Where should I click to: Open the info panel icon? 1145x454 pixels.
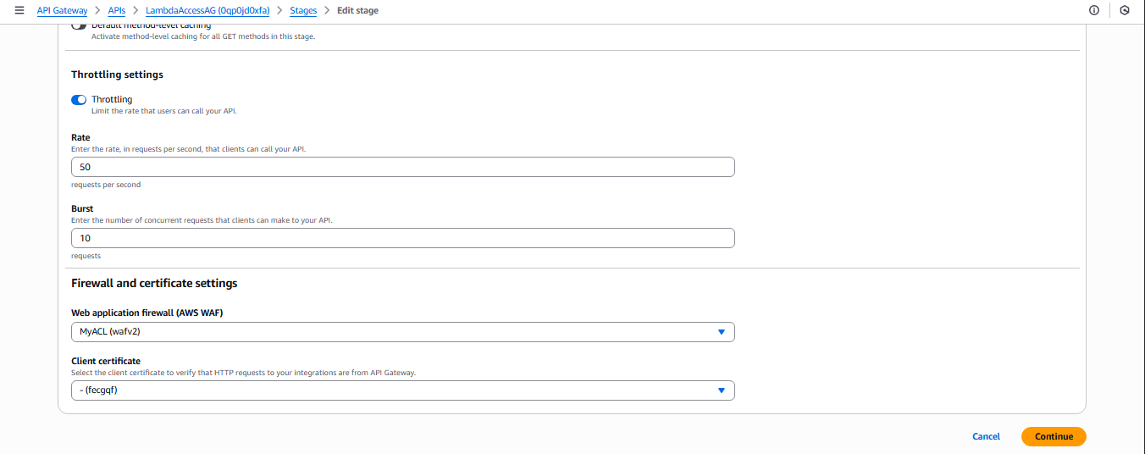[1093, 11]
